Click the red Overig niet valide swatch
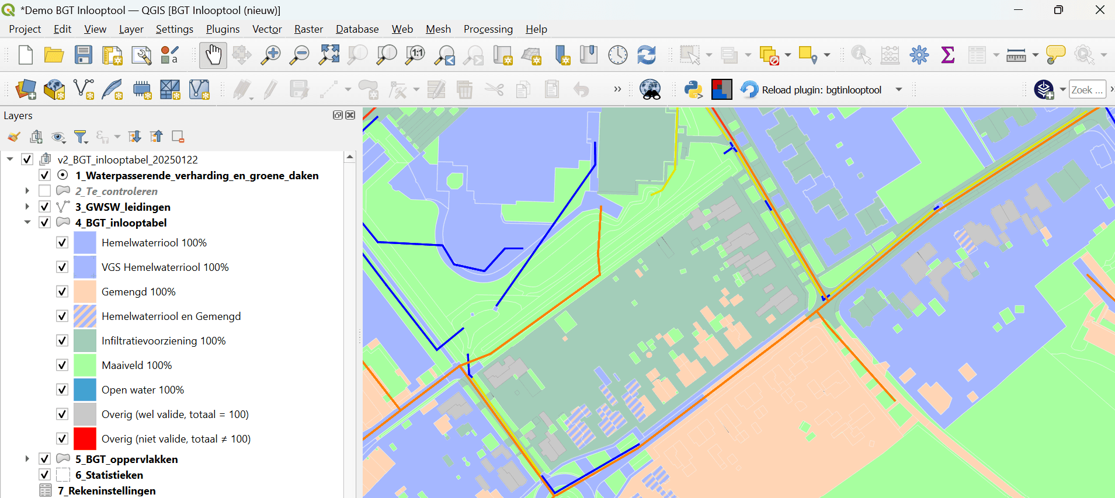This screenshot has height=498, width=1115. point(85,438)
